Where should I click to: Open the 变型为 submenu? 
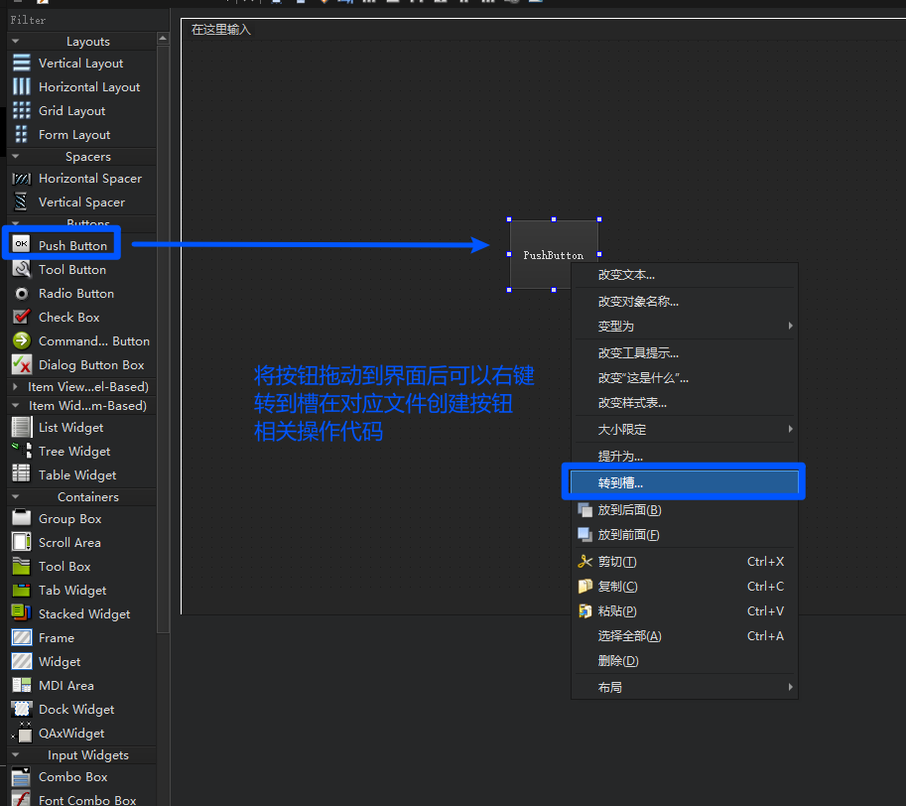684,326
